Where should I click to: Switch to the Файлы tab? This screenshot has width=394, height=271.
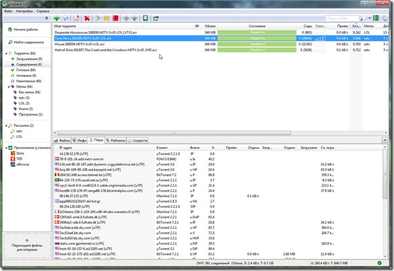tap(62, 140)
